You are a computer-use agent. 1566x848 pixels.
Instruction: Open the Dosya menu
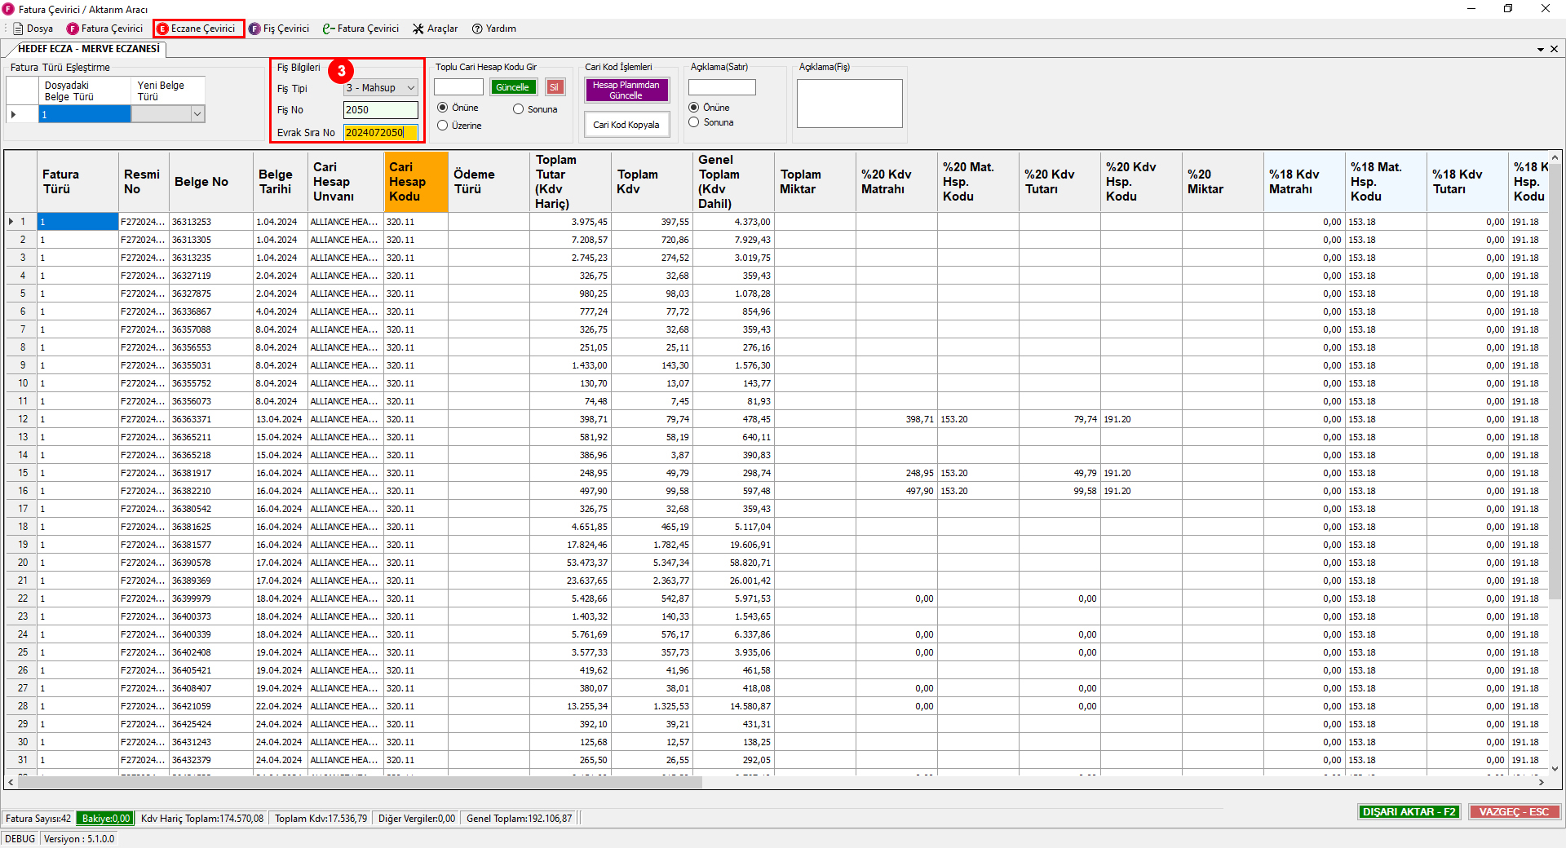33,29
